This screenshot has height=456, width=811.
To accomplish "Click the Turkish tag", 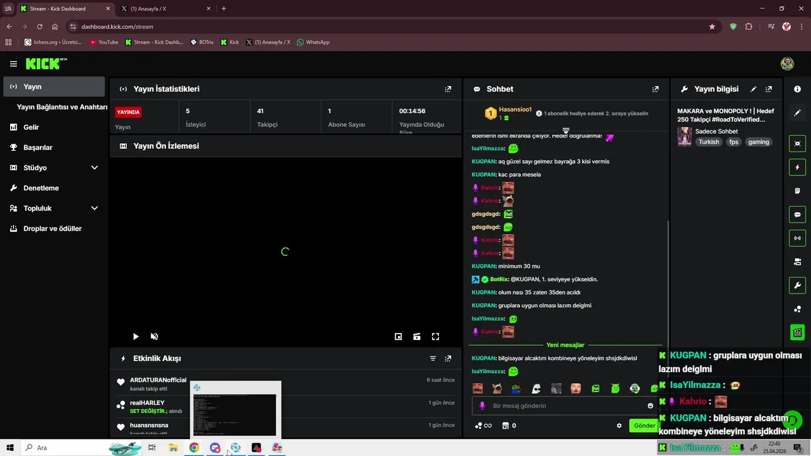I will tap(709, 142).
